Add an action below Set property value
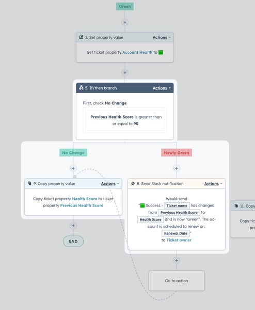The height and width of the screenshot is (310, 255). click(x=124, y=73)
